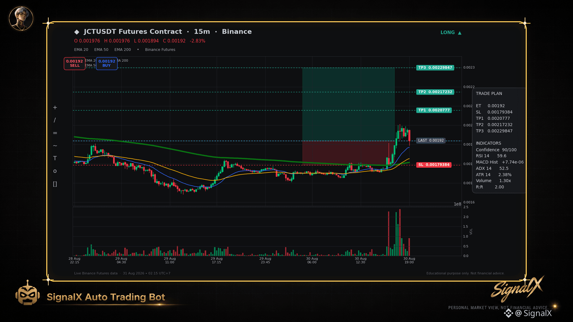Click the TP1 0.0020777 chart price tag
This screenshot has height=322, width=573.
coord(434,110)
